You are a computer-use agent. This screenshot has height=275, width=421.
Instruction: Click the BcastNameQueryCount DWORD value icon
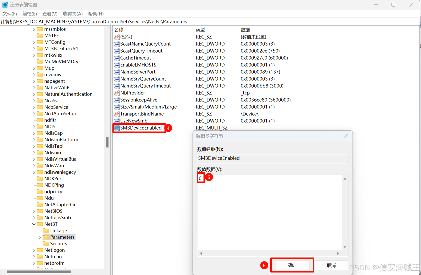[116, 44]
